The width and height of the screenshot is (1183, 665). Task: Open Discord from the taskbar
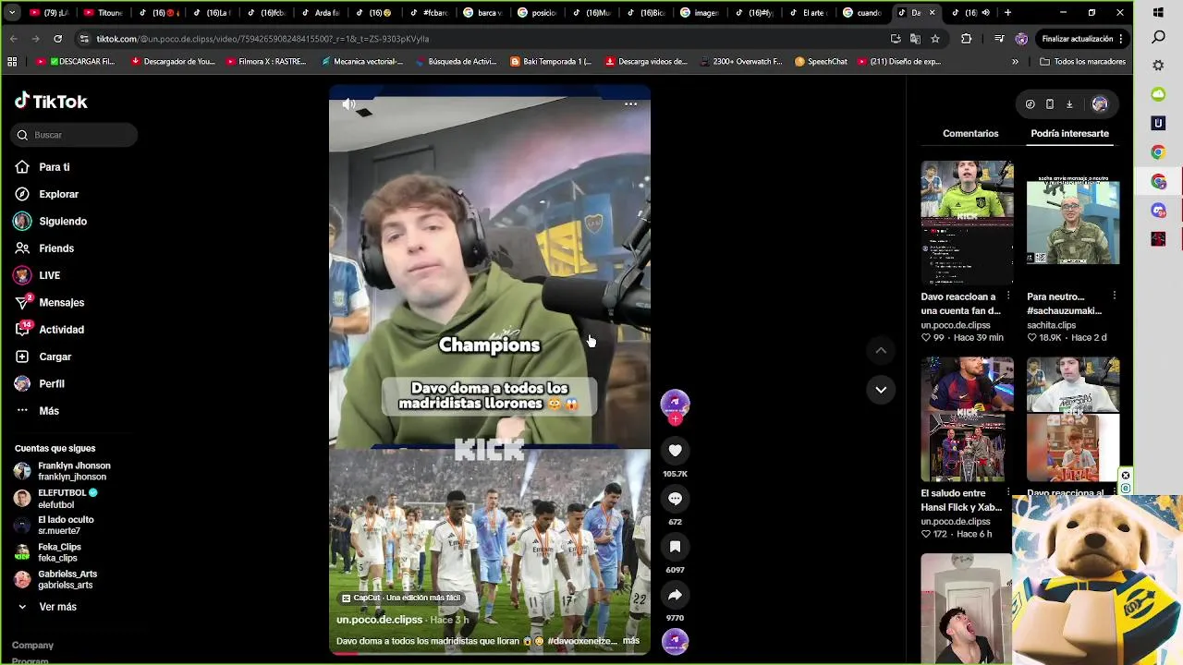(1158, 210)
